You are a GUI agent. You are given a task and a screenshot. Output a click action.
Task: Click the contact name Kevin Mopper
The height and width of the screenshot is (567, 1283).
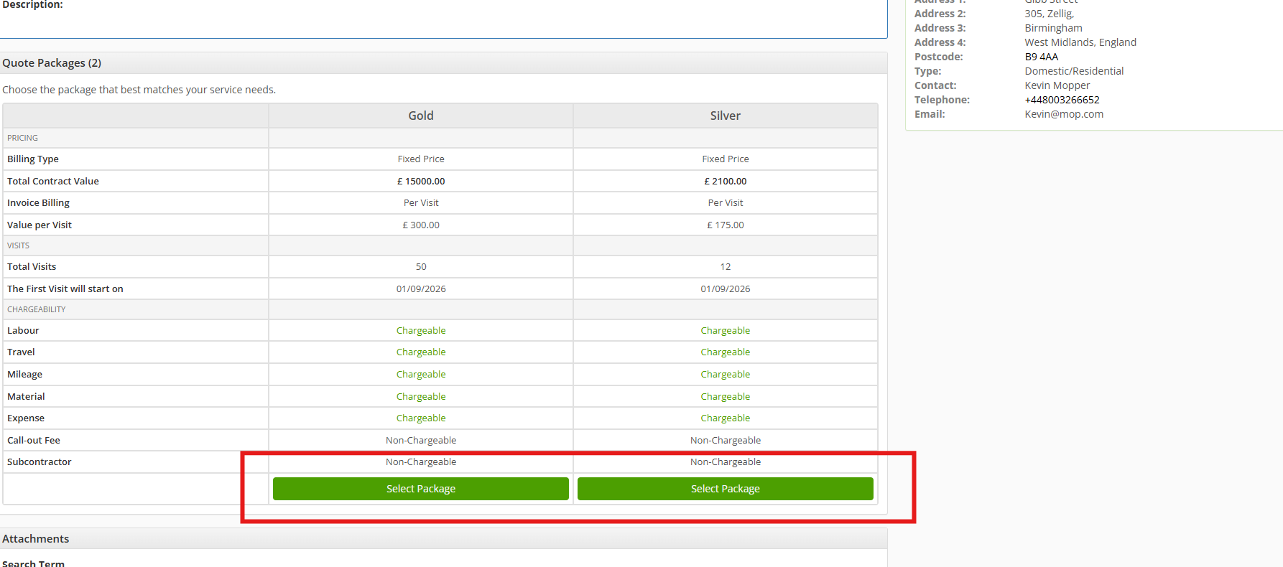pyautogui.click(x=1057, y=85)
